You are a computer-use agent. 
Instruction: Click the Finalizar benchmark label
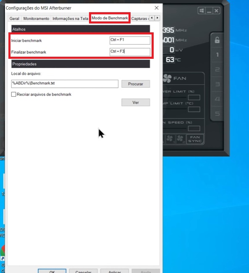click(29, 52)
